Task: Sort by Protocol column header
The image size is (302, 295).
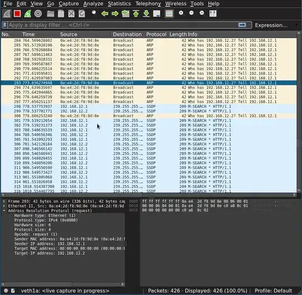Action: coord(156,35)
